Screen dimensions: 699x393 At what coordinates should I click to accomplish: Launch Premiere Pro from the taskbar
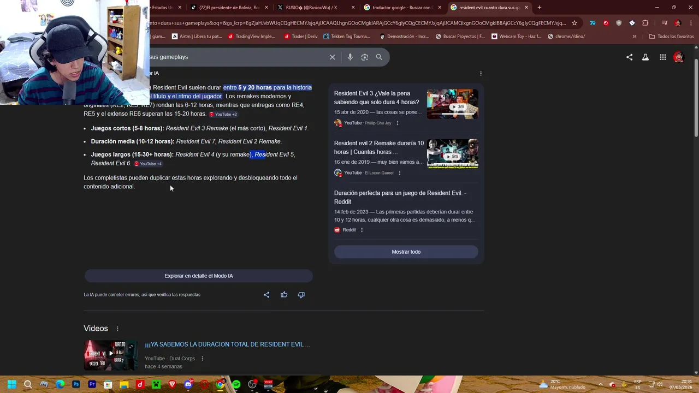coord(92,384)
